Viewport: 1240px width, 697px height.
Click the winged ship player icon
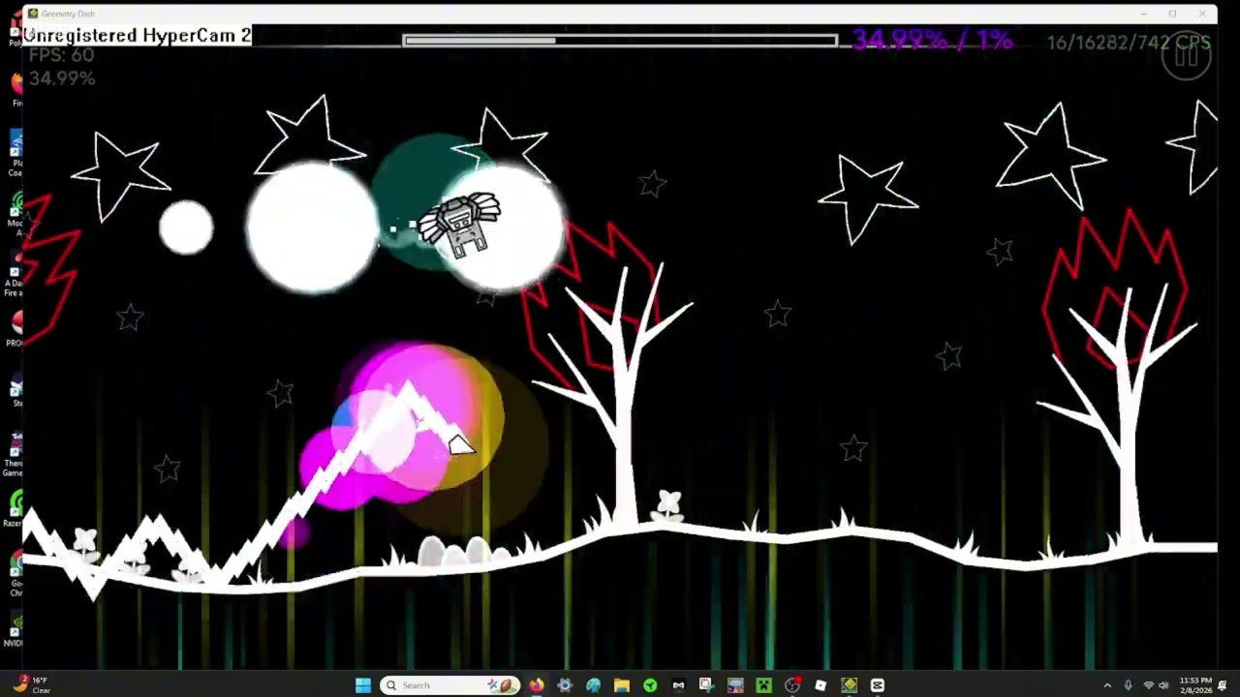click(x=461, y=225)
